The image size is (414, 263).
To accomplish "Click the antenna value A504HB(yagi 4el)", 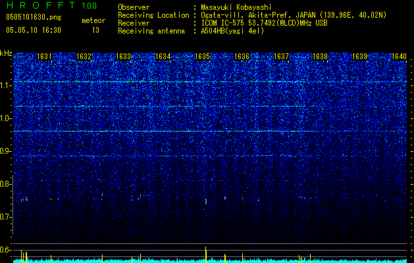I will 232,31.
